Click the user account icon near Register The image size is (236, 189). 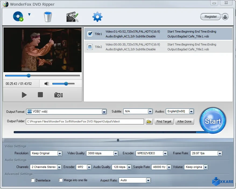[x=225, y=17]
